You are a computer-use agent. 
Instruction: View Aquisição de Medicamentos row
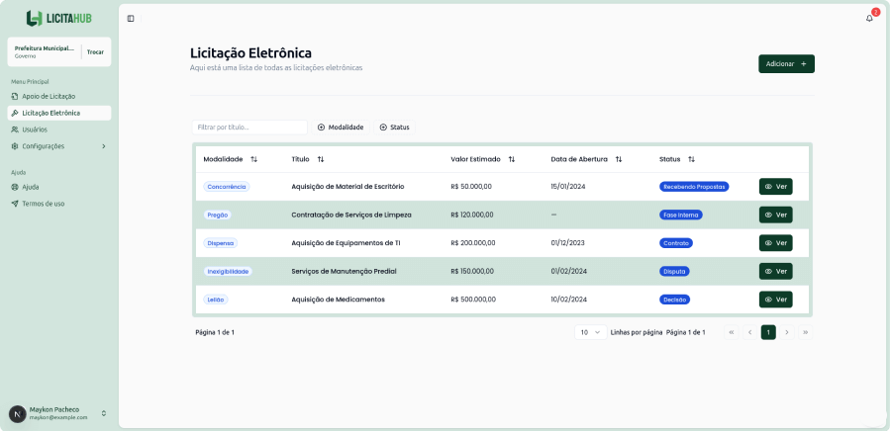pos(775,300)
